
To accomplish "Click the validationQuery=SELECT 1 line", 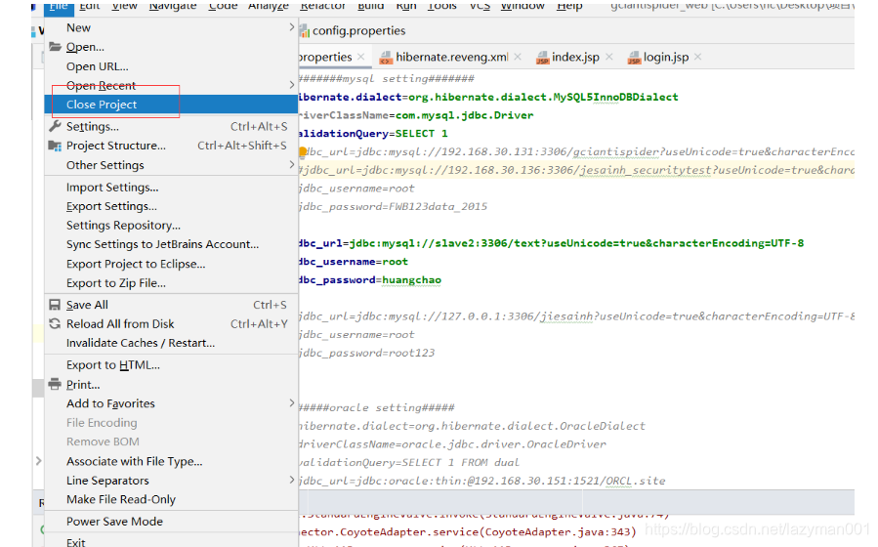I will coord(373,133).
